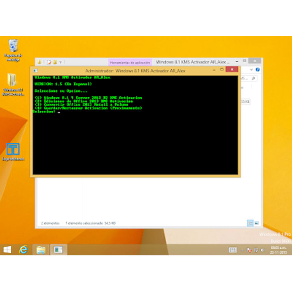Launch Internet Explorer from taskbar
Image resolution: width=292 pixels, height=292 pixels.
coord(23,250)
